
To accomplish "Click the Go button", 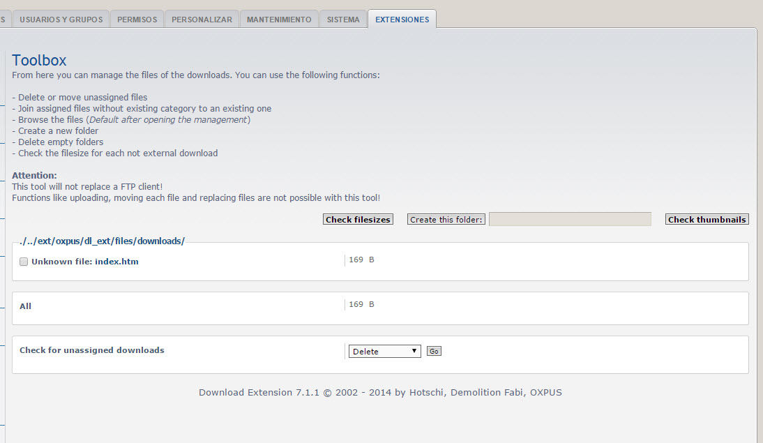I will [434, 352].
